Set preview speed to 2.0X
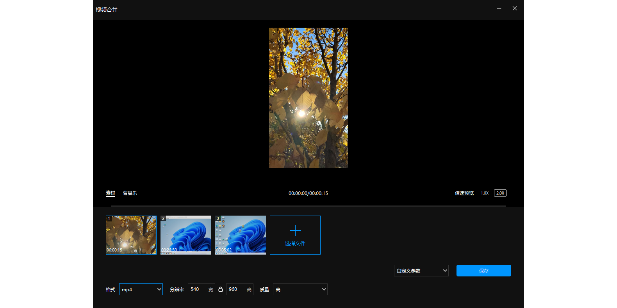The width and height of the screenshot is (617, 308). click(500, 193)
